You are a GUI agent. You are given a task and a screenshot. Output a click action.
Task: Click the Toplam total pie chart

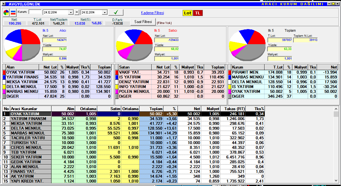[247, 45]
